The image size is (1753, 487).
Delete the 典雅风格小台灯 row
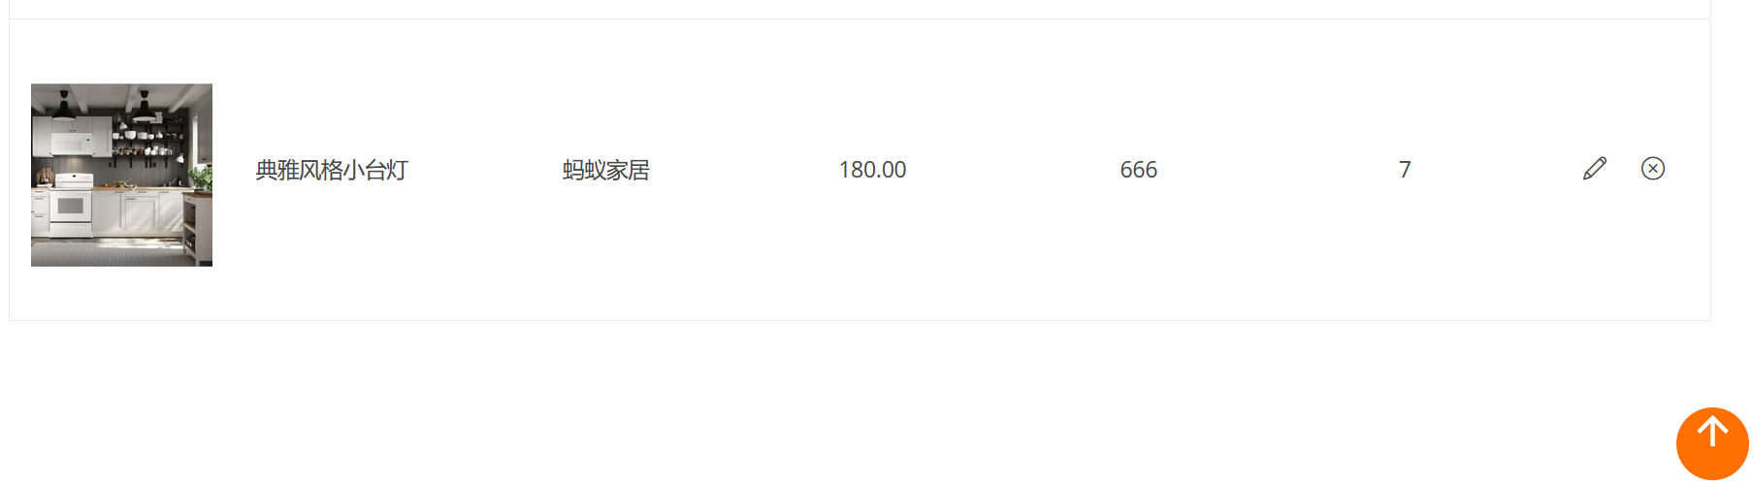click(1653, 169)
